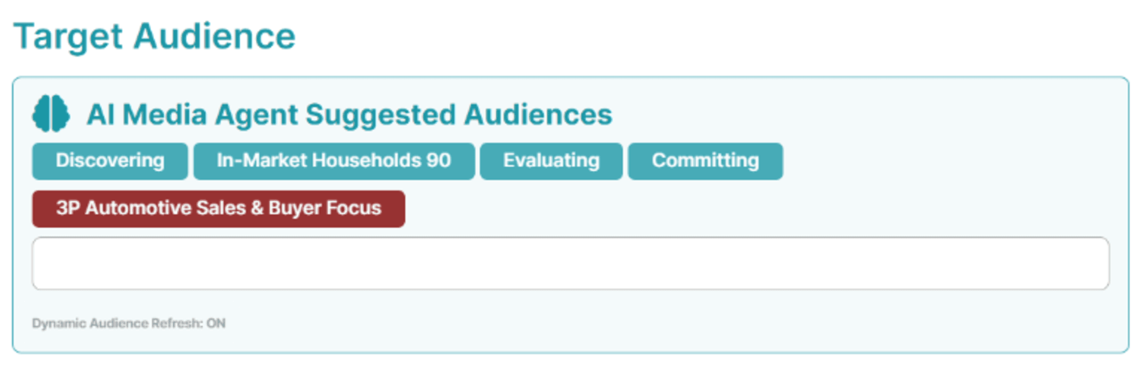Screen dimensions: 1140x369
Task: Click the brain icon beside AI Media Agent
Action: (51, 114)
